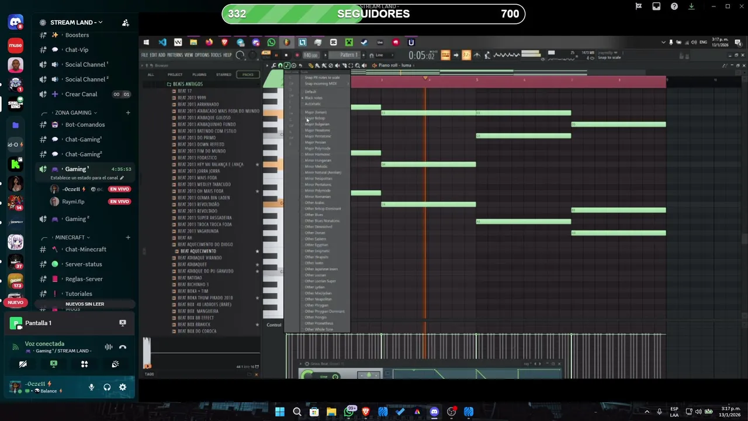
Task: Mute Discord microphone
Action: [x=91, y=387]
